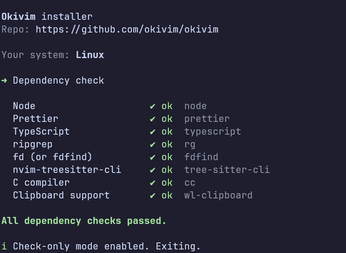Click the checkmark icon in the ripgrep row
The image size is (346, 253).
153,144
